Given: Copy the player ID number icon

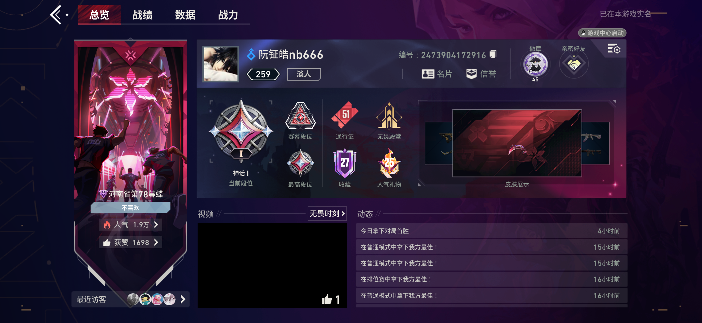Looking at the screenshot, I should [x=493, y=54].
